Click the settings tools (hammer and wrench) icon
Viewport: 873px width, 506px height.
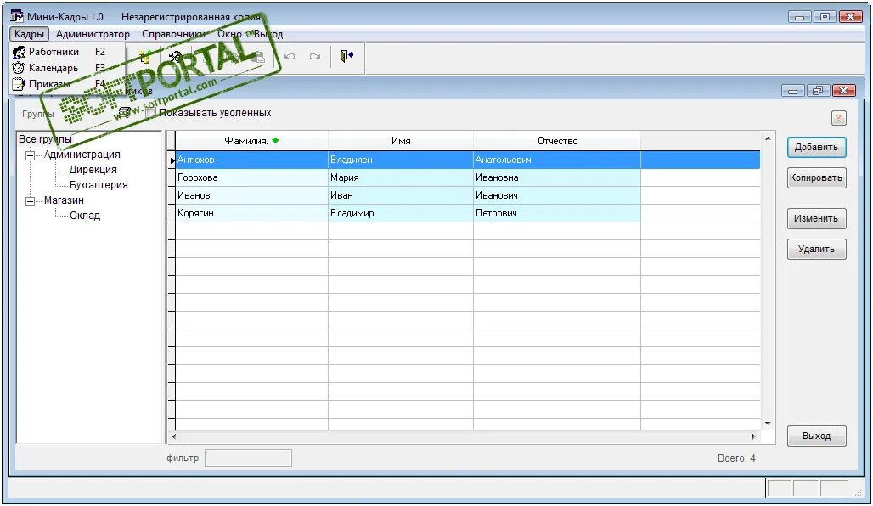click(x=175, y=57)
